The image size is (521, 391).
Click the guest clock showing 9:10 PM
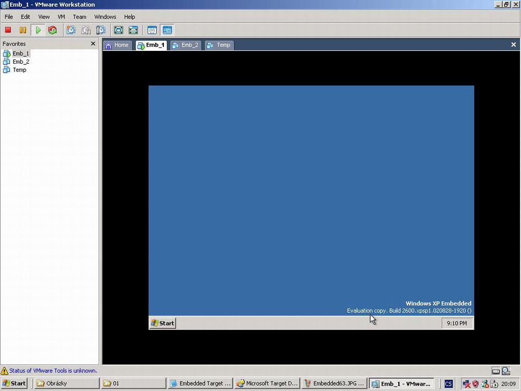(x=457, y=323)
